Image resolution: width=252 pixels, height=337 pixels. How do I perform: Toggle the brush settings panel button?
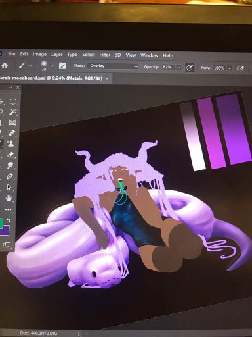tap(62, 66)
